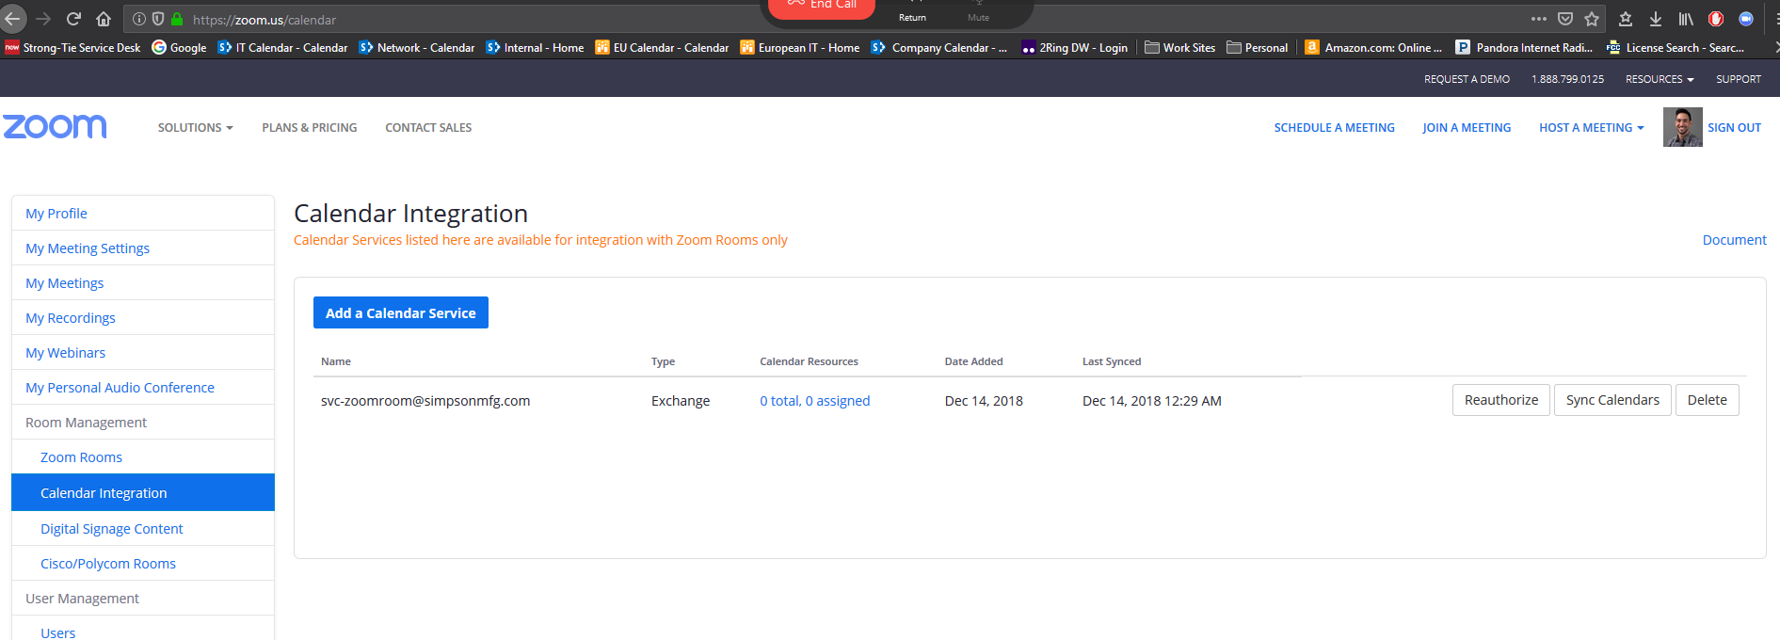Show bookmarks menu toolbar icon
The height and width of the screenshot is (640, 1780).
[x=1626, y=19]
